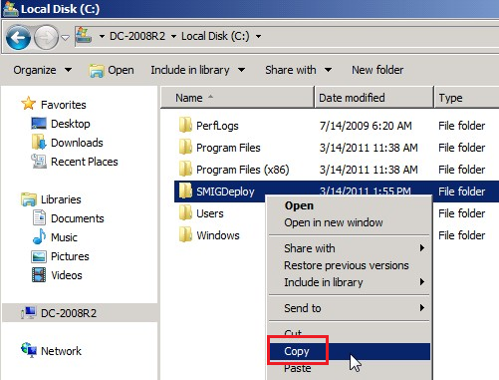Screen dimensions: 499x380
Task: Click the Documents label under Libraries
Action: click(78, 218)
